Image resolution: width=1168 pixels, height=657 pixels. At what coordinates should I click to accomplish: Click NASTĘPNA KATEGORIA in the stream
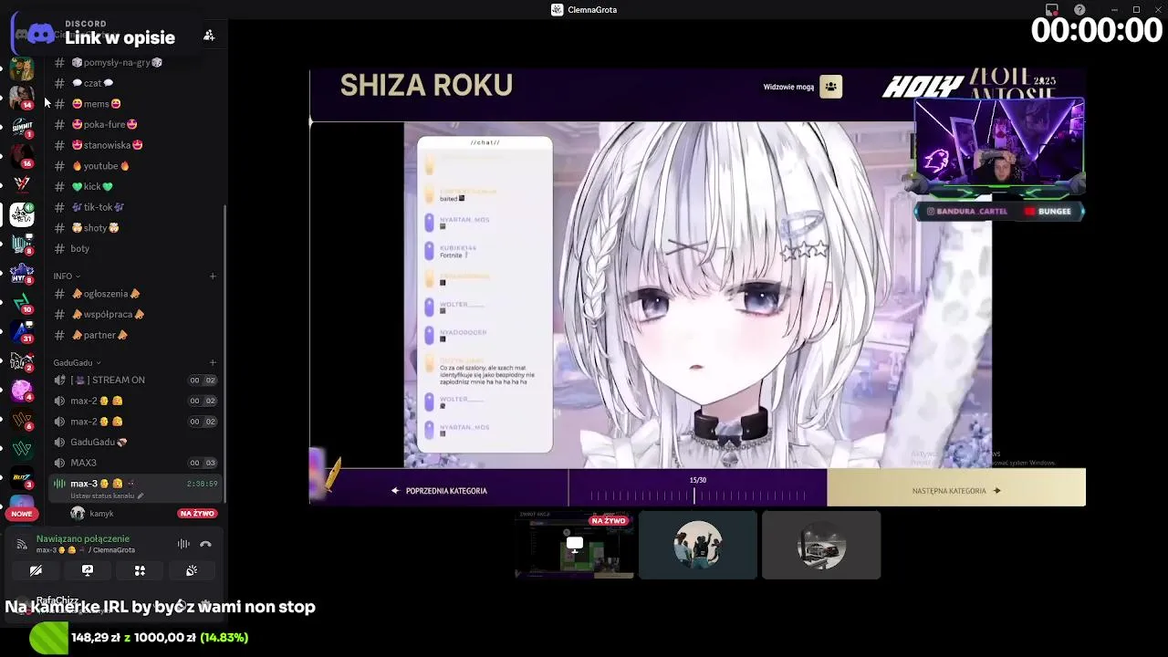[956, 490]
